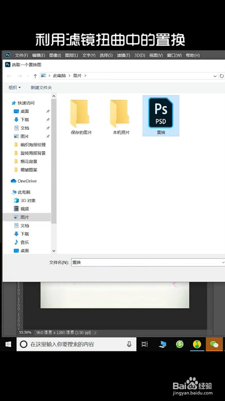Select OneDrive in the sidebar

point(24,181)
